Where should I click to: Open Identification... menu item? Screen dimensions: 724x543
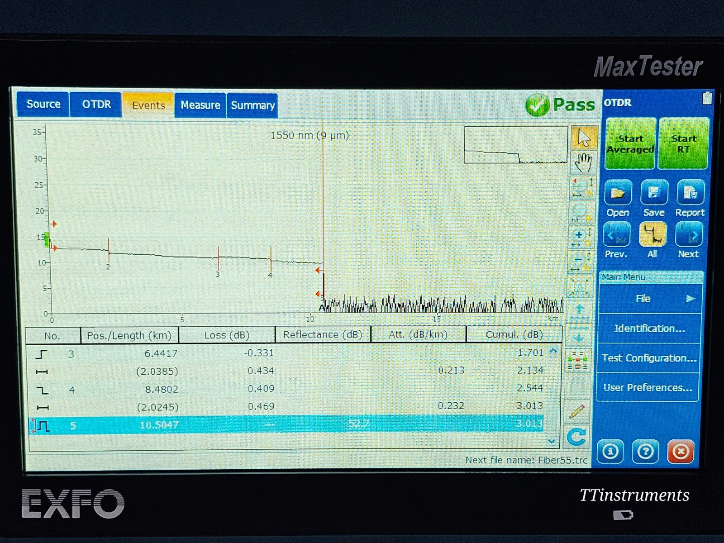pyautogui.click(x=649, y=329)
